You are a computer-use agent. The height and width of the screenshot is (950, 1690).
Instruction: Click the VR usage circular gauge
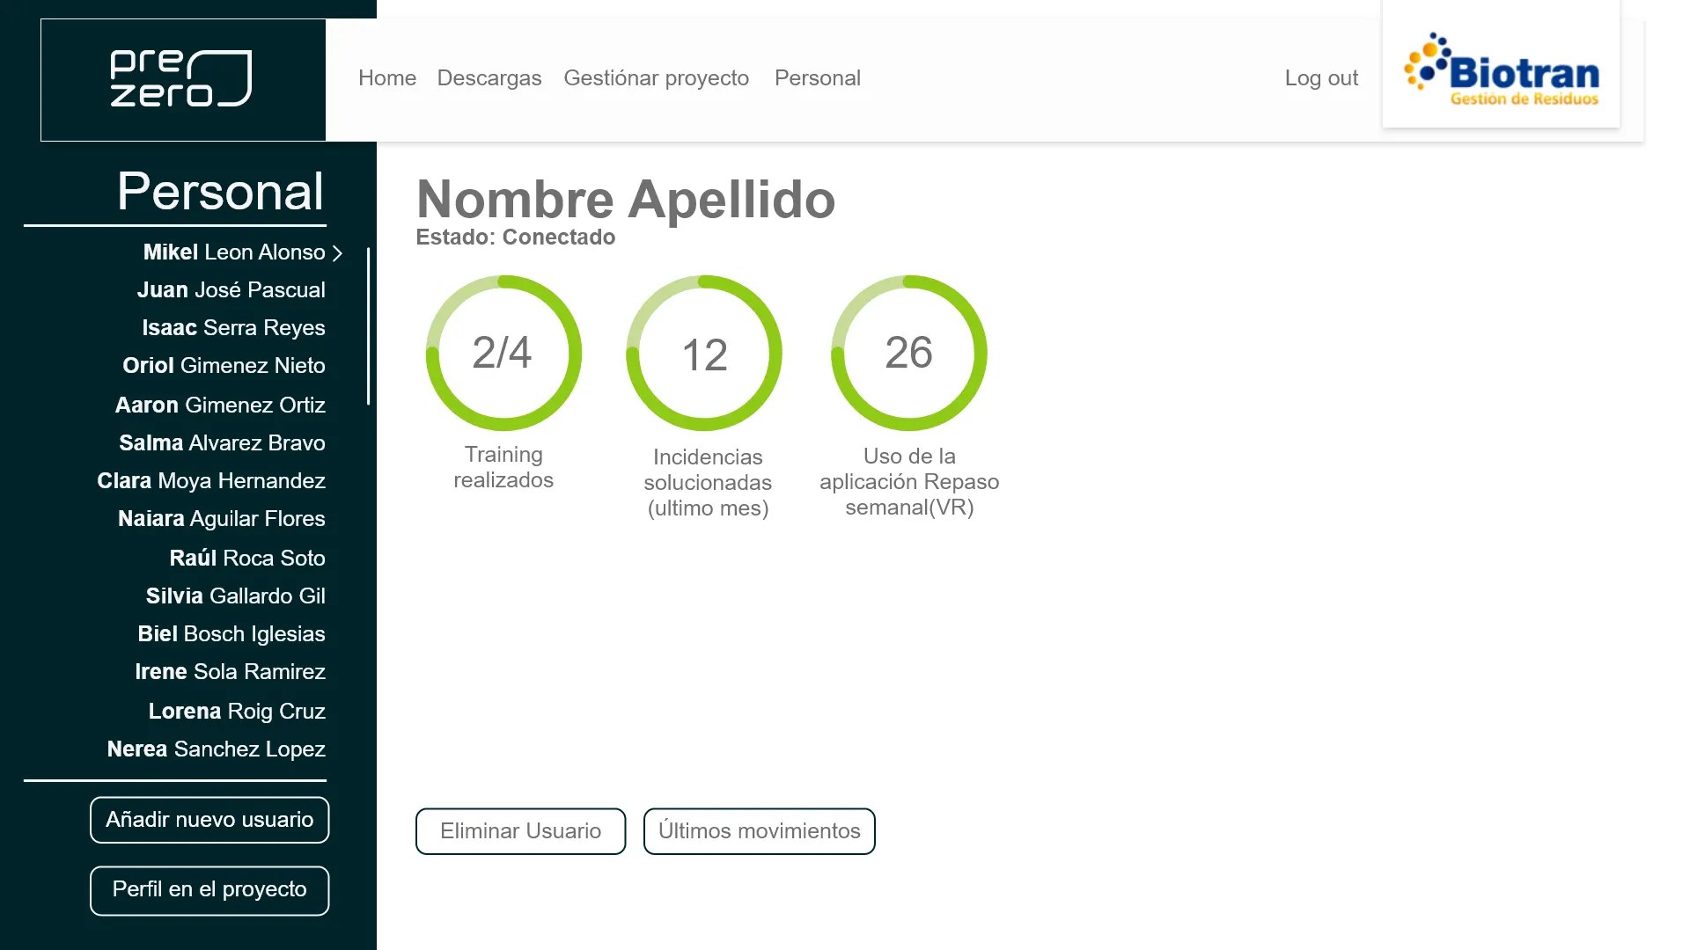click(x=908, y=353)
